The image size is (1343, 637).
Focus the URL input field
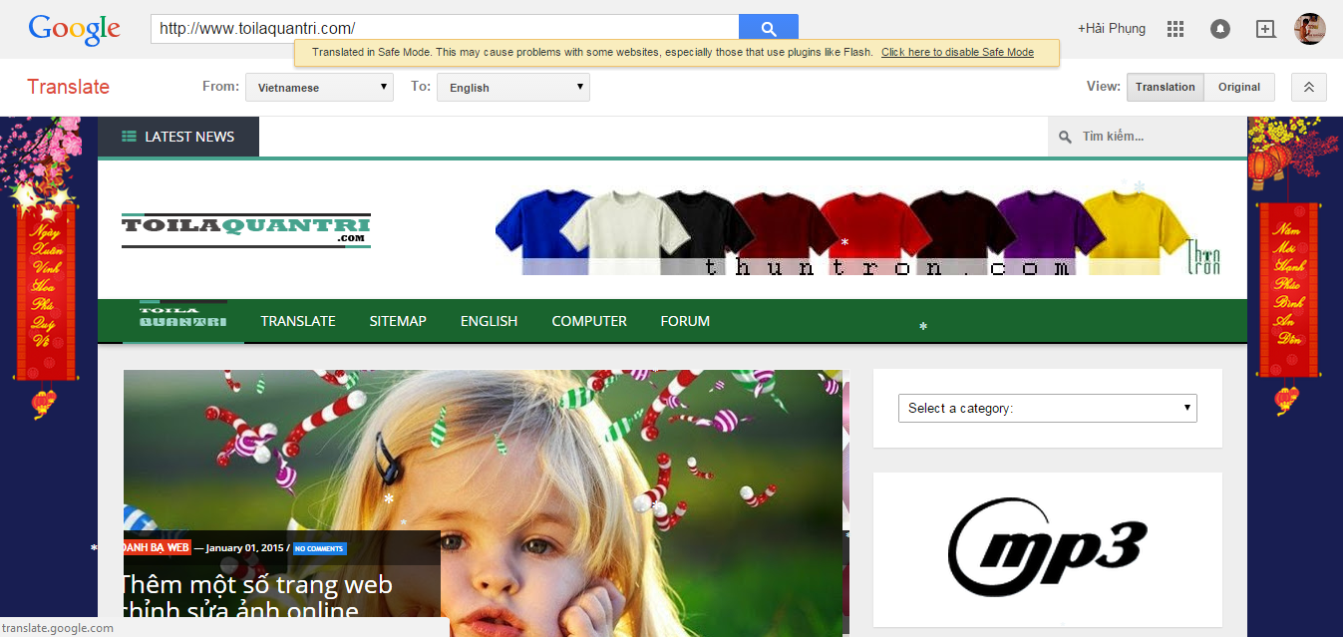click(x=445, y=29)
